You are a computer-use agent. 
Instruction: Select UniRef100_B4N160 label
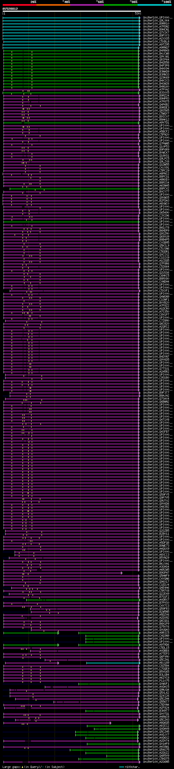pos(156,86)
